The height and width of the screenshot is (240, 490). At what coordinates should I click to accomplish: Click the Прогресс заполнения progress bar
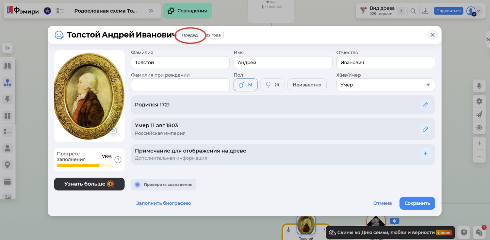(x=84, y=166)
